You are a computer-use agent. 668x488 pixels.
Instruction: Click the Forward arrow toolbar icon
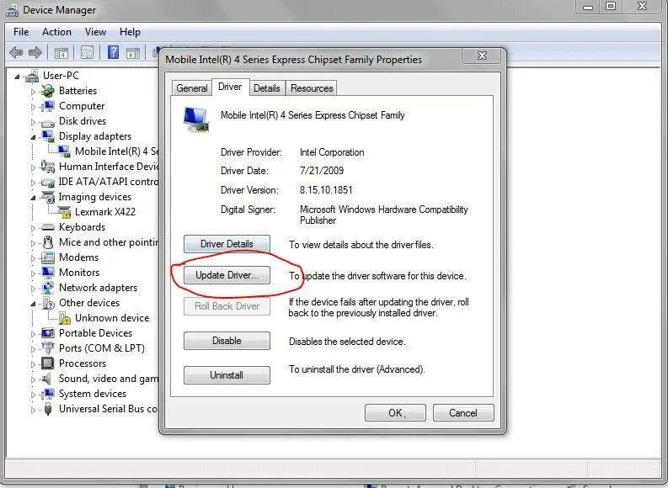pyautogui.click(x=35, y=53)
